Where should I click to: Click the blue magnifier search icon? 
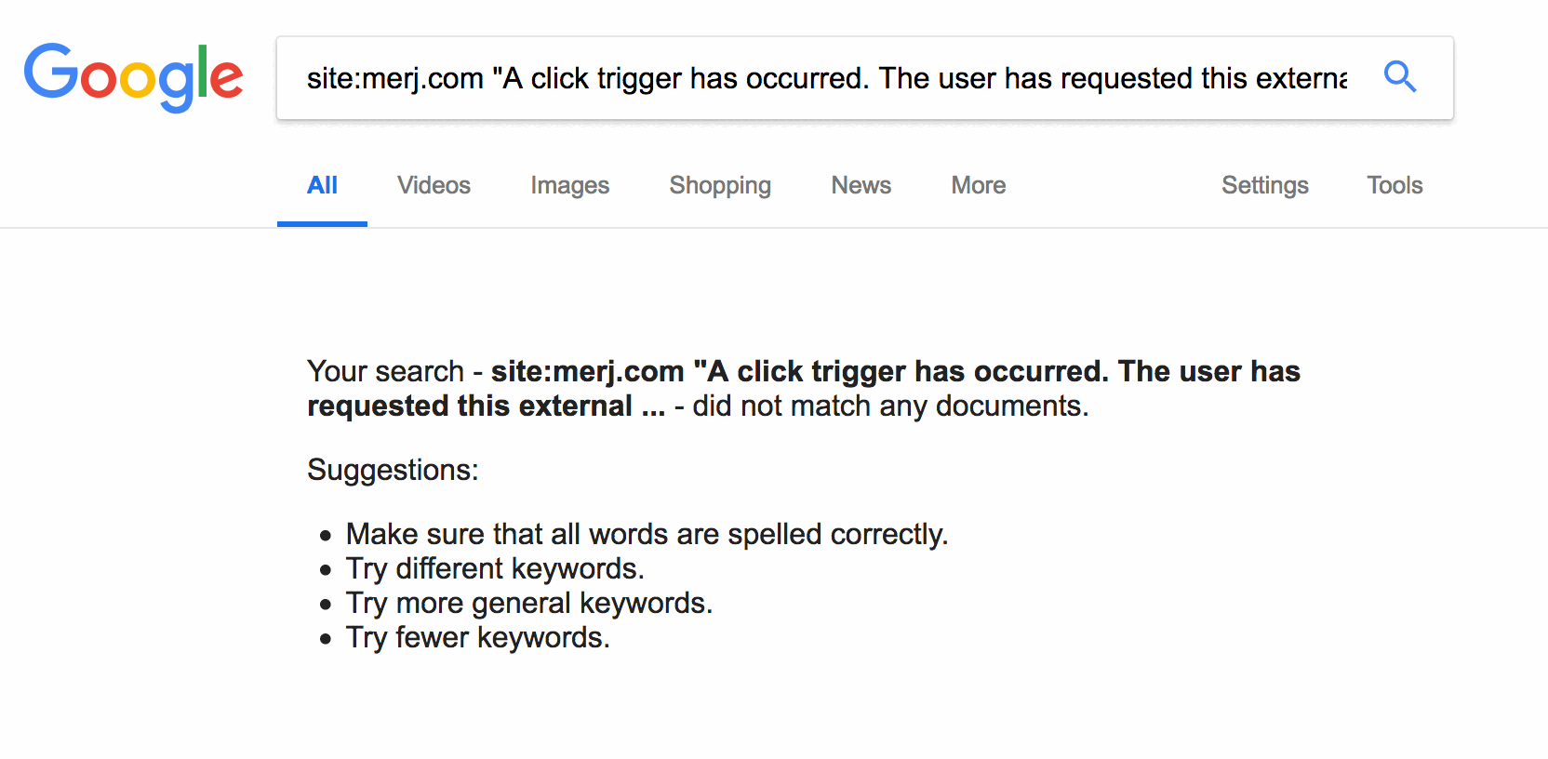coord(1399,77)
